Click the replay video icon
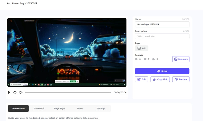Image resolution: width=203 pixels, height=121 pixels. 15,92
